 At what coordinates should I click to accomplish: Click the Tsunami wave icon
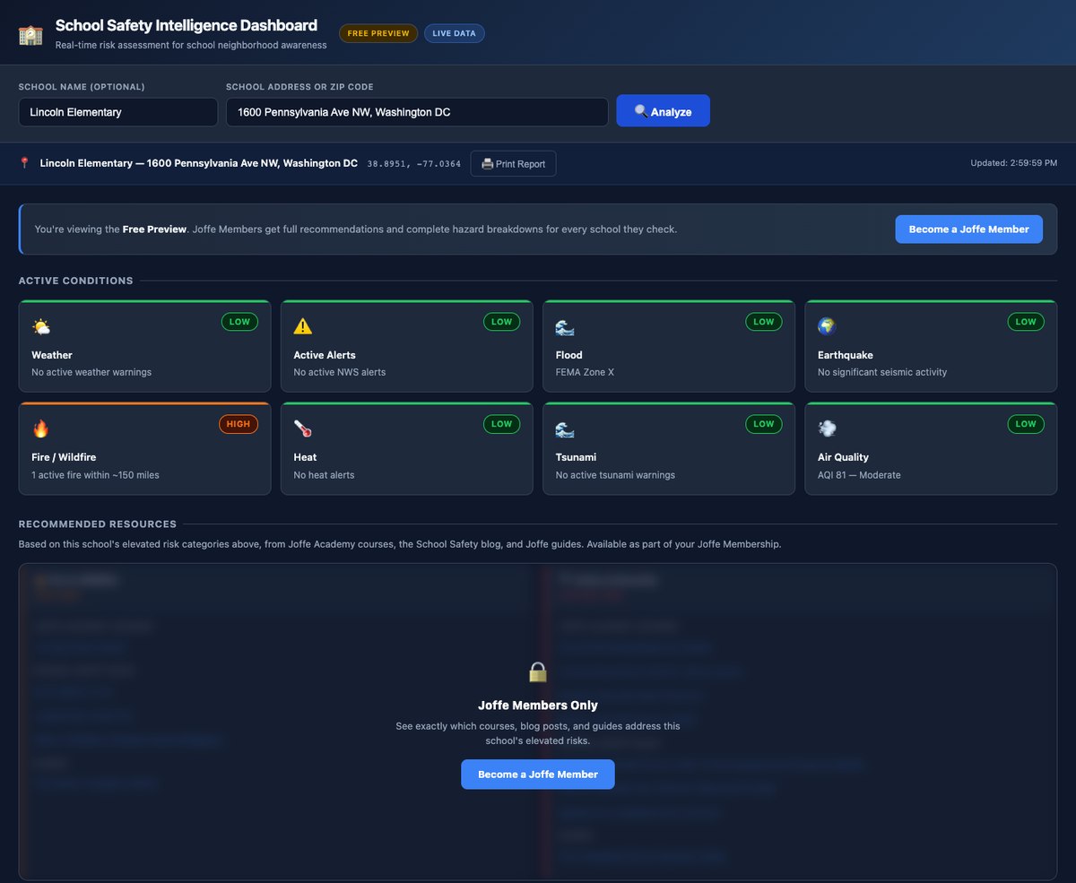tap(565, 429)
